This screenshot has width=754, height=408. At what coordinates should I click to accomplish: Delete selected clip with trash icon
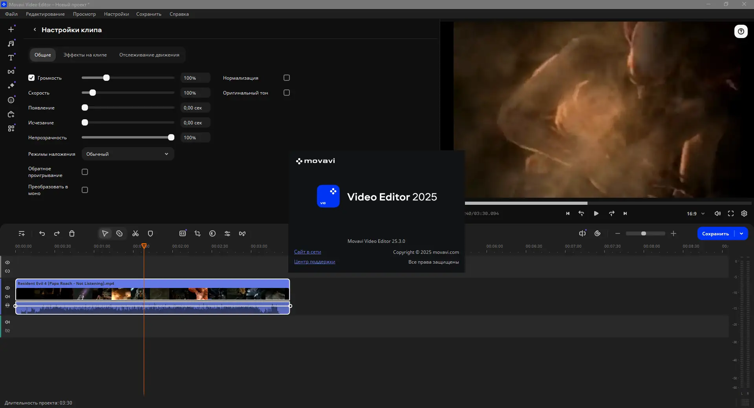pos(72,233)
